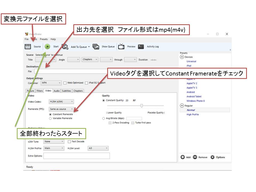Open the Video Codec H.264 dropdown
This screenshot has height=192, width=256.
click(61, 102)
